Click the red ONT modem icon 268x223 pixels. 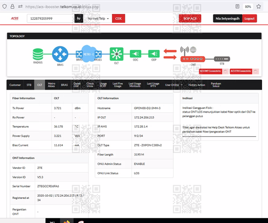point(192,59)
